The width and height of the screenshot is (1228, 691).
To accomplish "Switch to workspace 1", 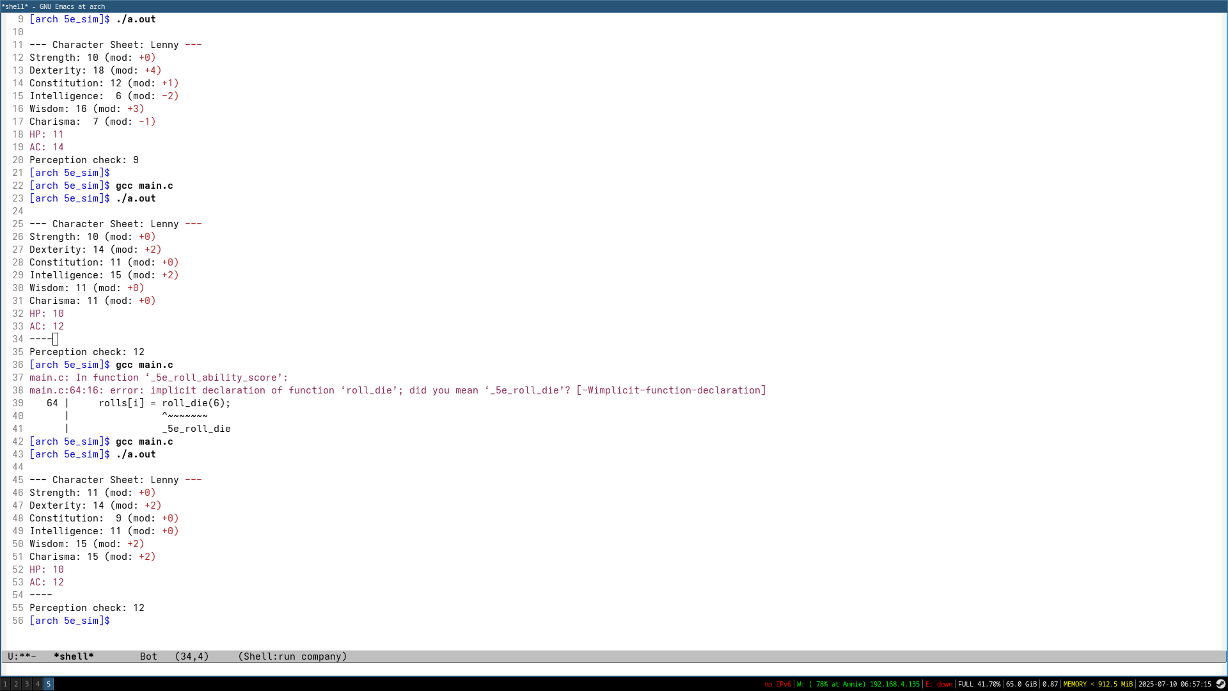I will (x=5, y=684).
